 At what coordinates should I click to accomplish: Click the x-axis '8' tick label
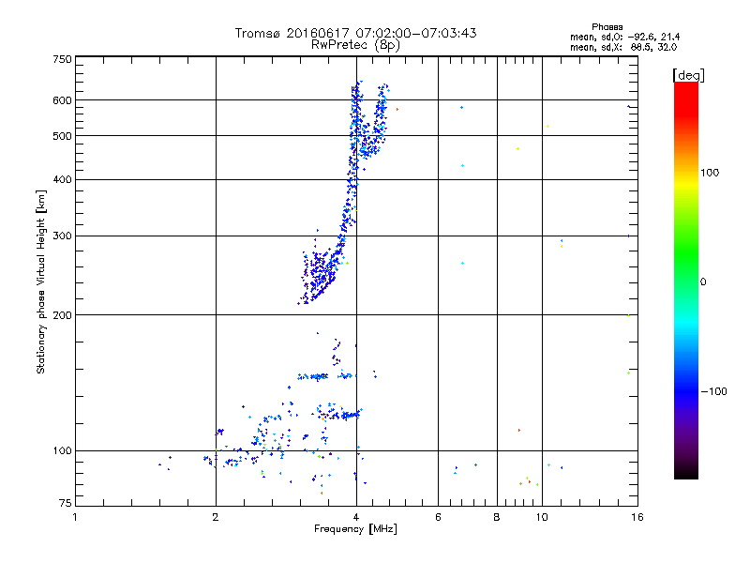pyautogui.click(x=497, y=517)
